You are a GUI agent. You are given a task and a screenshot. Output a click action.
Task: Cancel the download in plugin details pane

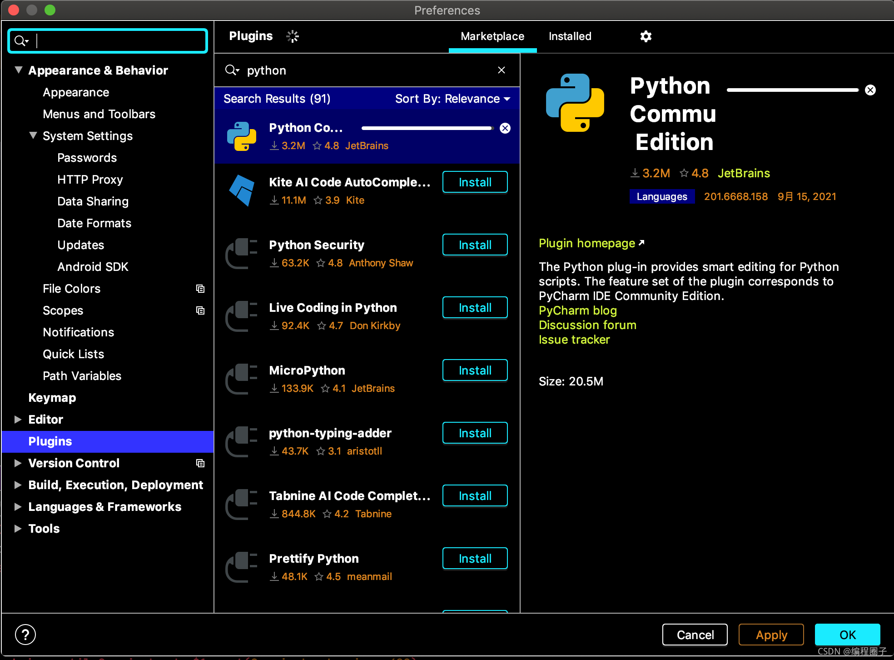coord(870,90)
